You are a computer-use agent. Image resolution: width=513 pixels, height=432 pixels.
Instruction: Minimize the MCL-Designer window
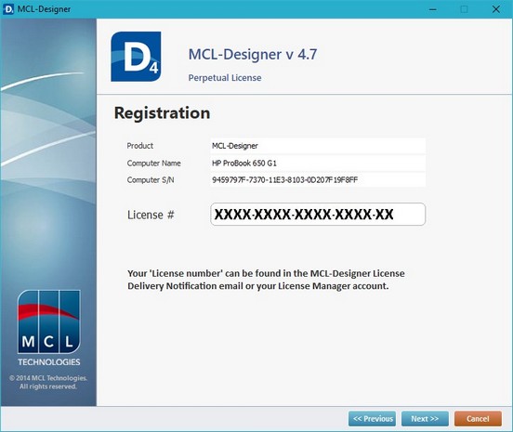coord(433,9)
